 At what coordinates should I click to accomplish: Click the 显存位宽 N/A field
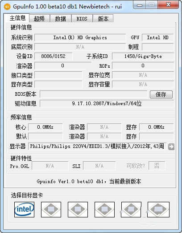[143, 75]
